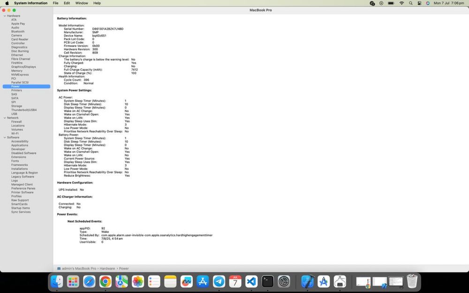This screenshot has height=293, width=469.
Task: Open the System Information app menu
Action: tap(31, 3)
